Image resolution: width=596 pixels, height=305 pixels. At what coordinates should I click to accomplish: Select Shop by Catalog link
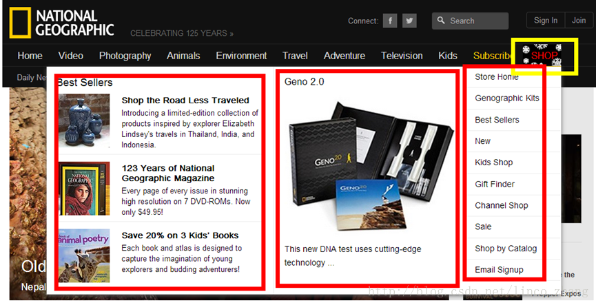506,249
